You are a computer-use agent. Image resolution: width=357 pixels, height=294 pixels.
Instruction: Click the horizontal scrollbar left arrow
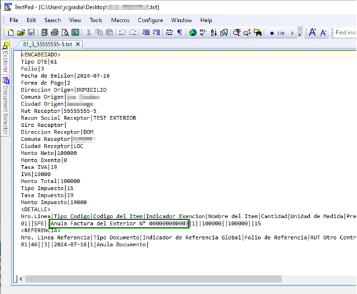[x=21, y=279]
